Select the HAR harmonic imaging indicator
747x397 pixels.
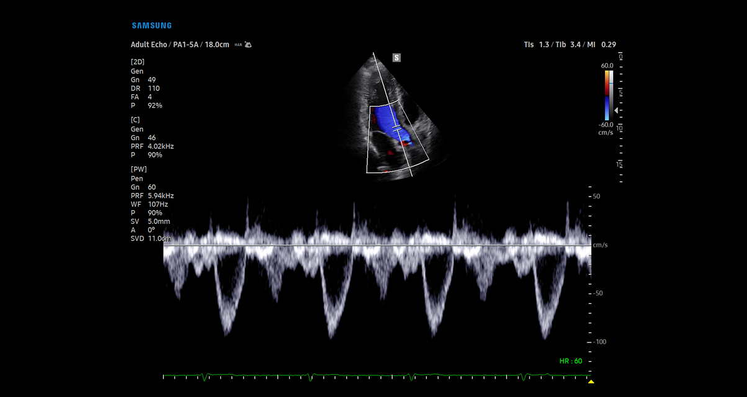pos(238,45)
